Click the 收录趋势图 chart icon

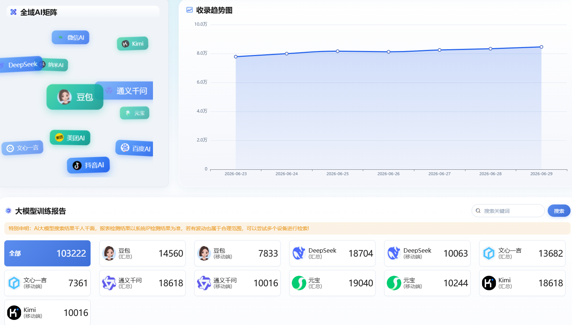[x=190, y=10]
